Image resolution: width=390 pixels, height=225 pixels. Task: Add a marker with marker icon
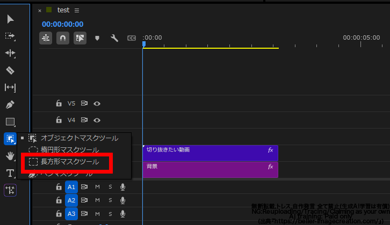point(97,38)
